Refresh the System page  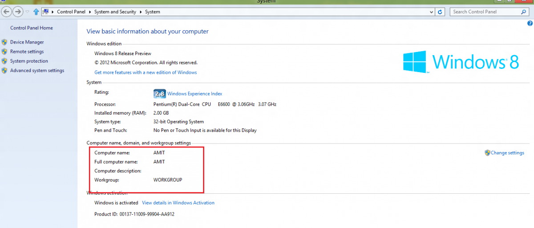pos(441,12)
